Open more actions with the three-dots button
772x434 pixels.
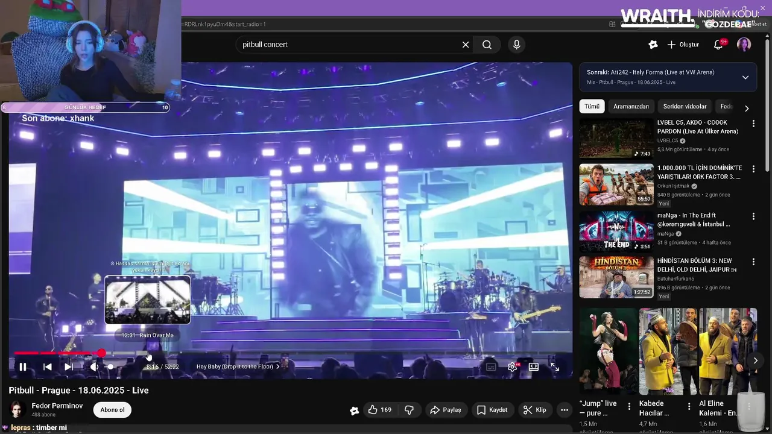(565, 410)
